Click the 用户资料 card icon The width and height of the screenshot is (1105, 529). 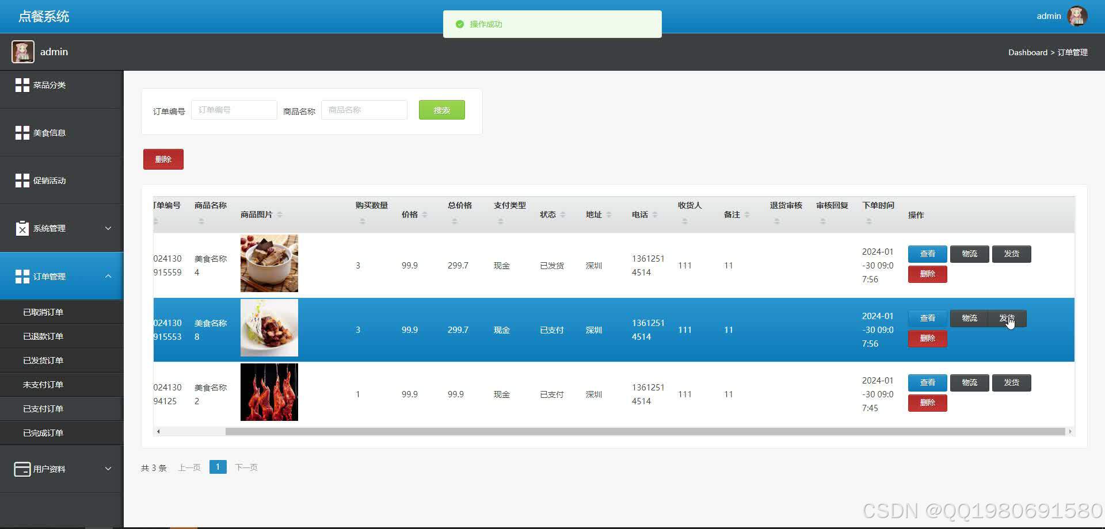(22, 469)
